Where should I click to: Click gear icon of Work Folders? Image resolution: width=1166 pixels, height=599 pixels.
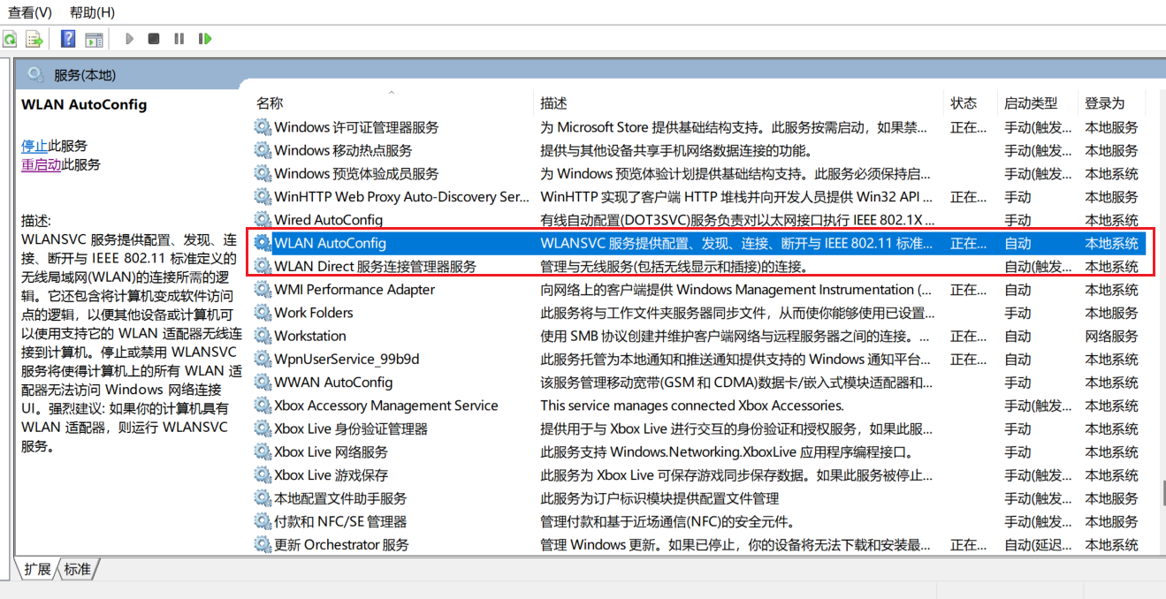(263, 313)
